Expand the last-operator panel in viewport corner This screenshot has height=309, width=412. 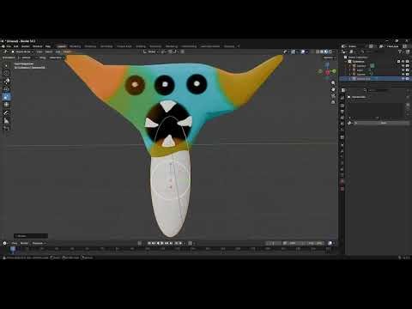click(31, 236)
